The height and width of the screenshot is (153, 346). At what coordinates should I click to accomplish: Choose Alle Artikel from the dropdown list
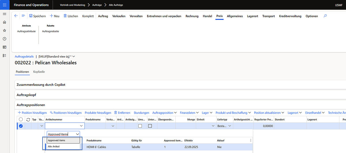click(x=54, y=147)
